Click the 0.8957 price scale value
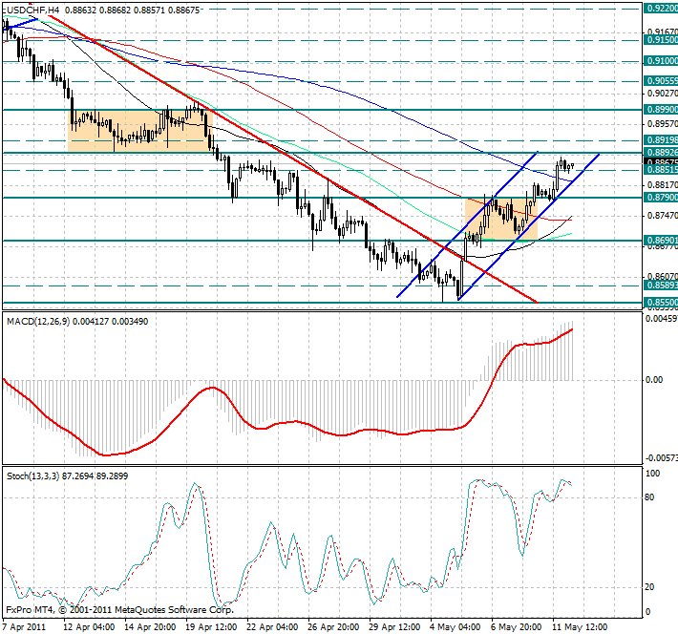 click(663, 124)
